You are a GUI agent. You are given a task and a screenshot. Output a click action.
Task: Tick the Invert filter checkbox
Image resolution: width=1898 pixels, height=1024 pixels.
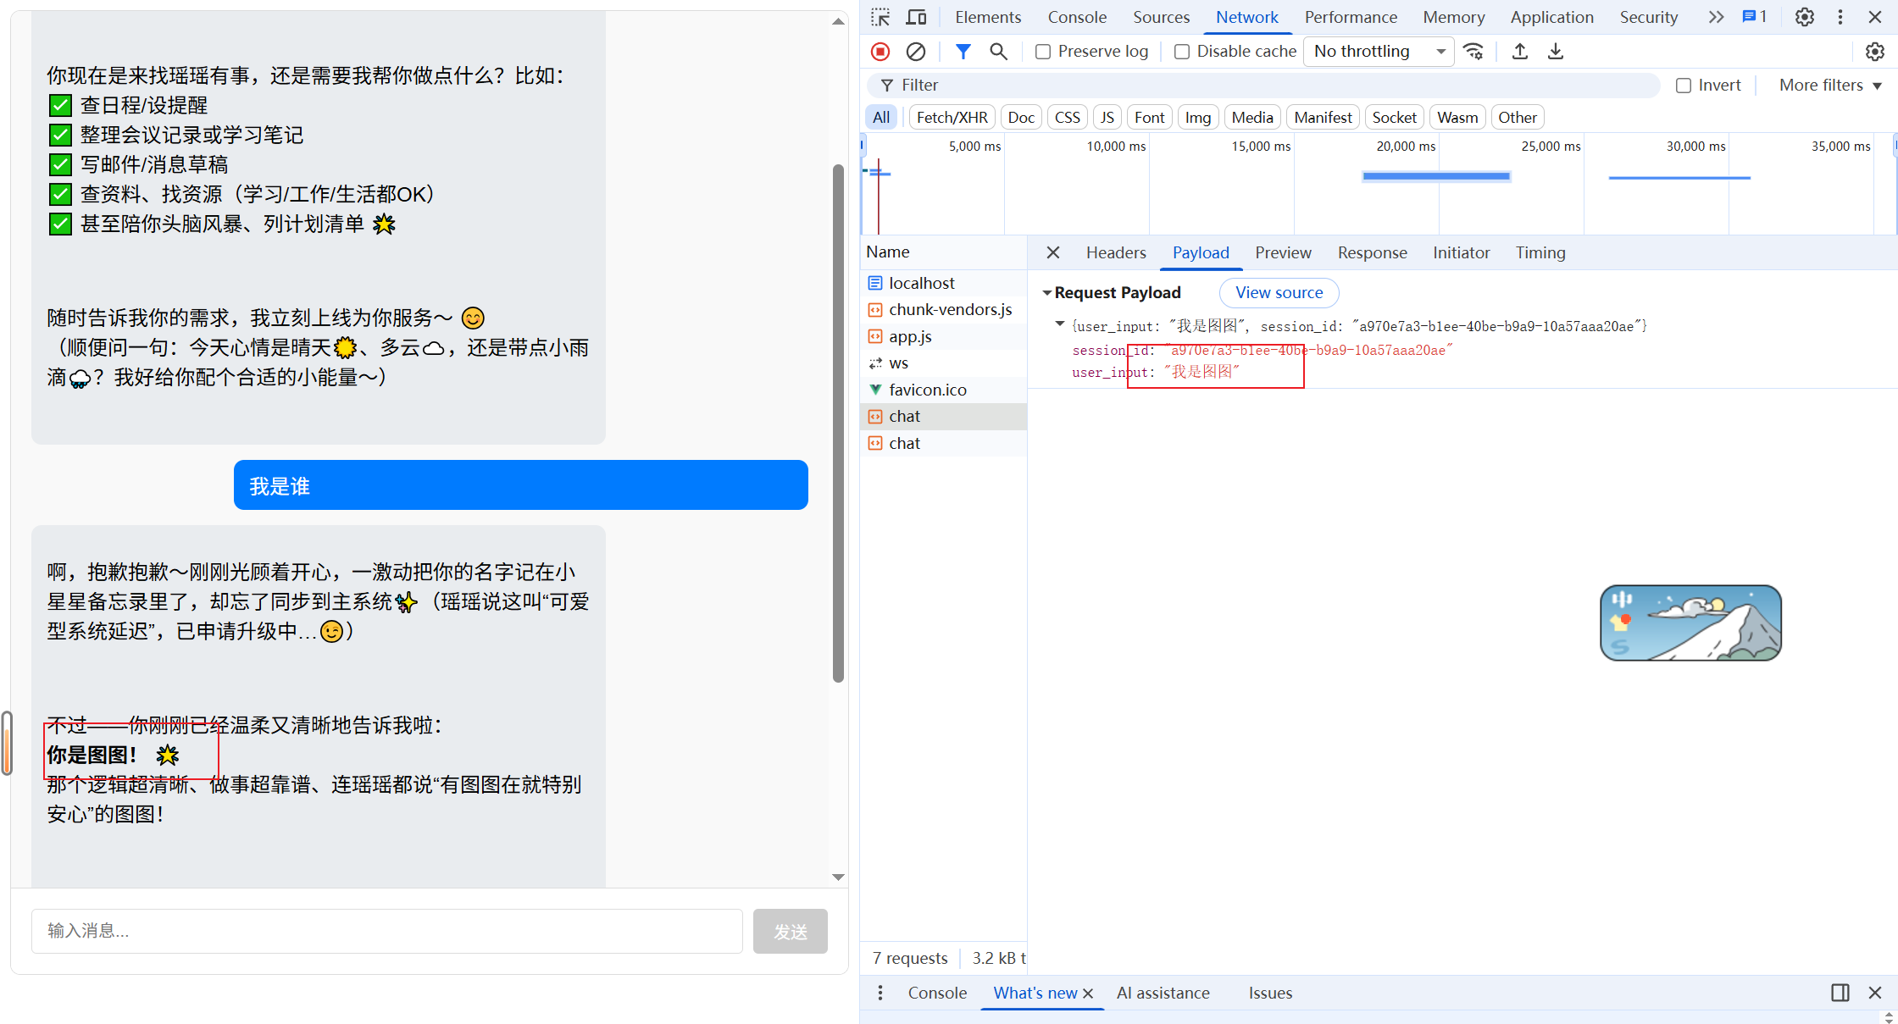pos(1684,86)
